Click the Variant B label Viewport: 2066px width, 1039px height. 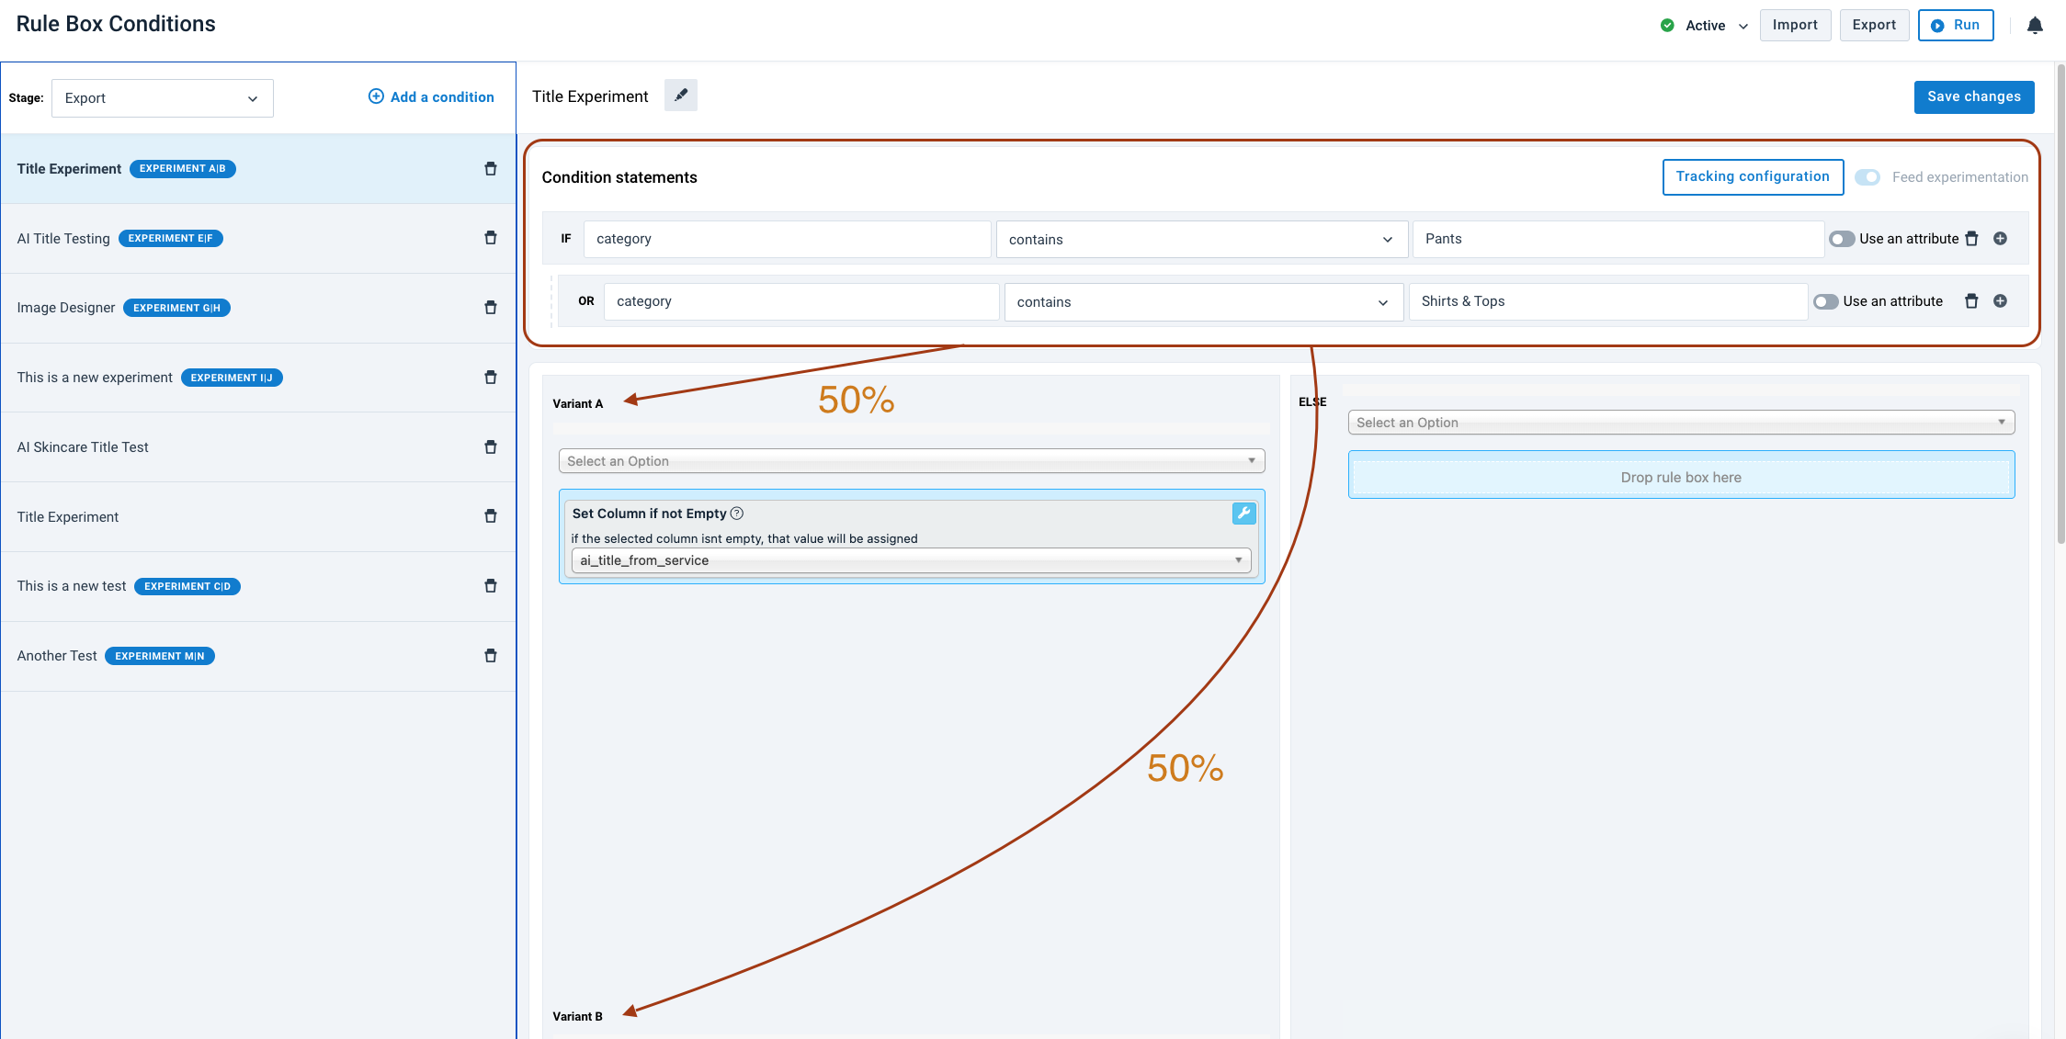point(577,1016)
